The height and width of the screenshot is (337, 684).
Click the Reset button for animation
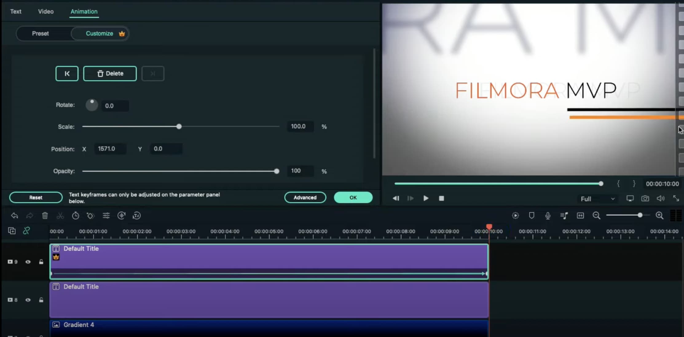(x=35, y=197)
